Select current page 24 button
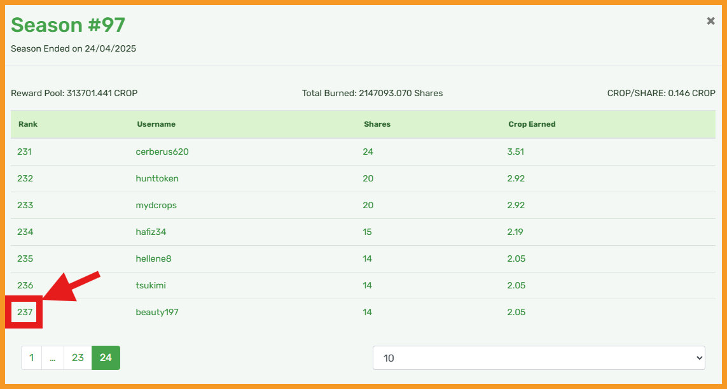The image size is (727, 389). coord(106,358)
